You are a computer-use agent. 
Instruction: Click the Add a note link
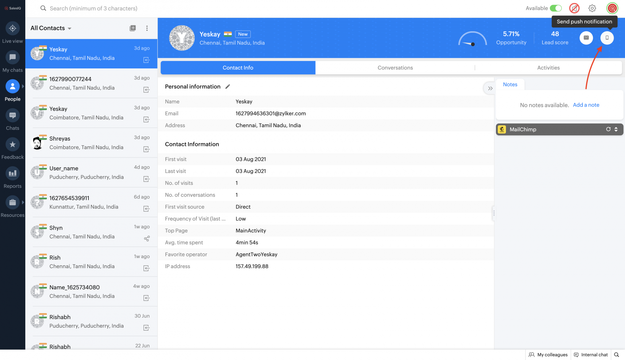(586, 105)
